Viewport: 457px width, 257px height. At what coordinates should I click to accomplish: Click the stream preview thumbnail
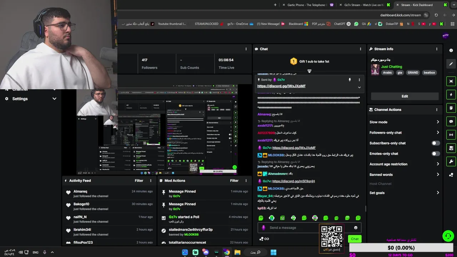[157, 130]
